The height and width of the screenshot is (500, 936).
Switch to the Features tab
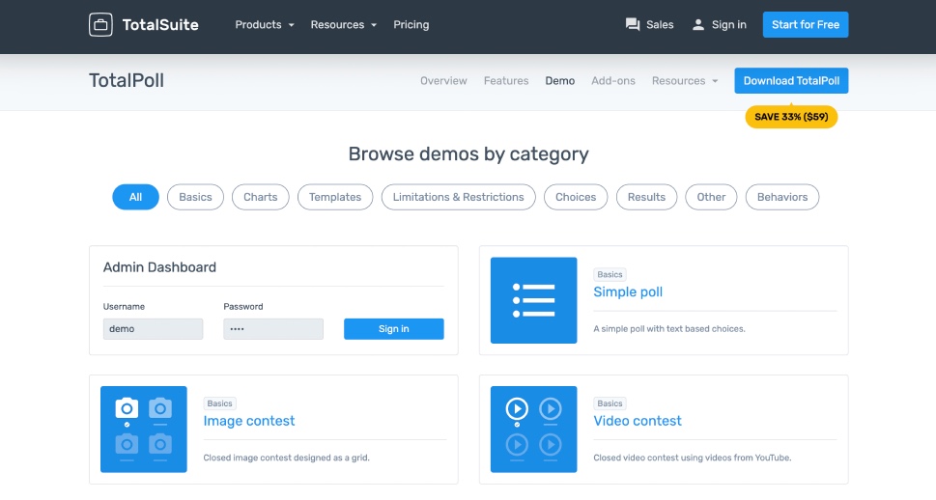click(506, 81)
